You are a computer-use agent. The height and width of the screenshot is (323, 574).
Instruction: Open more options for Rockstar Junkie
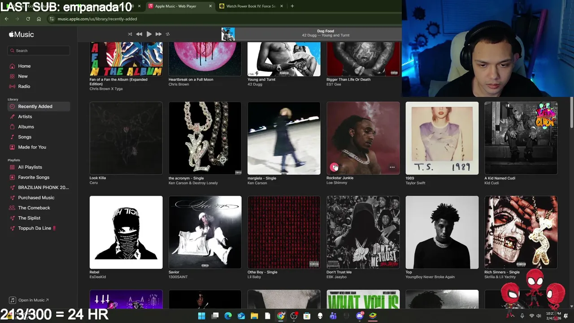point(392,167)
